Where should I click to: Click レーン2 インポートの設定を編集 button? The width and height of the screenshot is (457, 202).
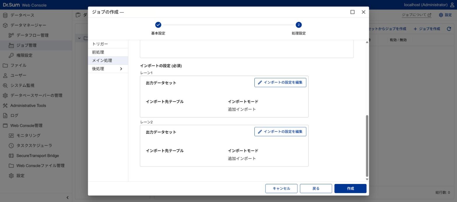coord(280,132)
